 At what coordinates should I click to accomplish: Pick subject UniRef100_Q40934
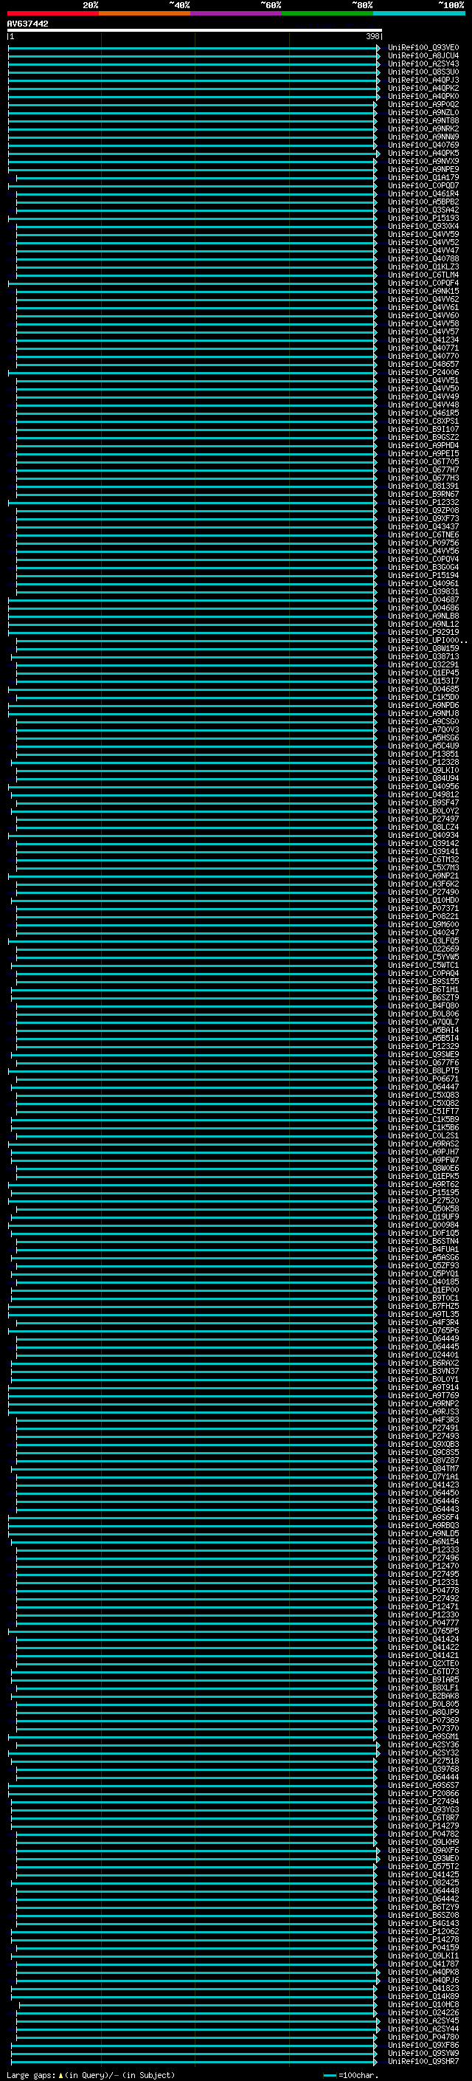click(423, 836)
